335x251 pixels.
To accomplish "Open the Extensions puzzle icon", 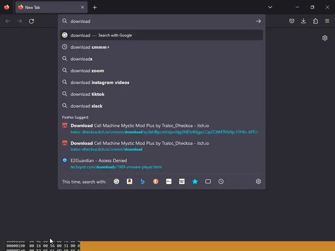I will click(315, 21).
